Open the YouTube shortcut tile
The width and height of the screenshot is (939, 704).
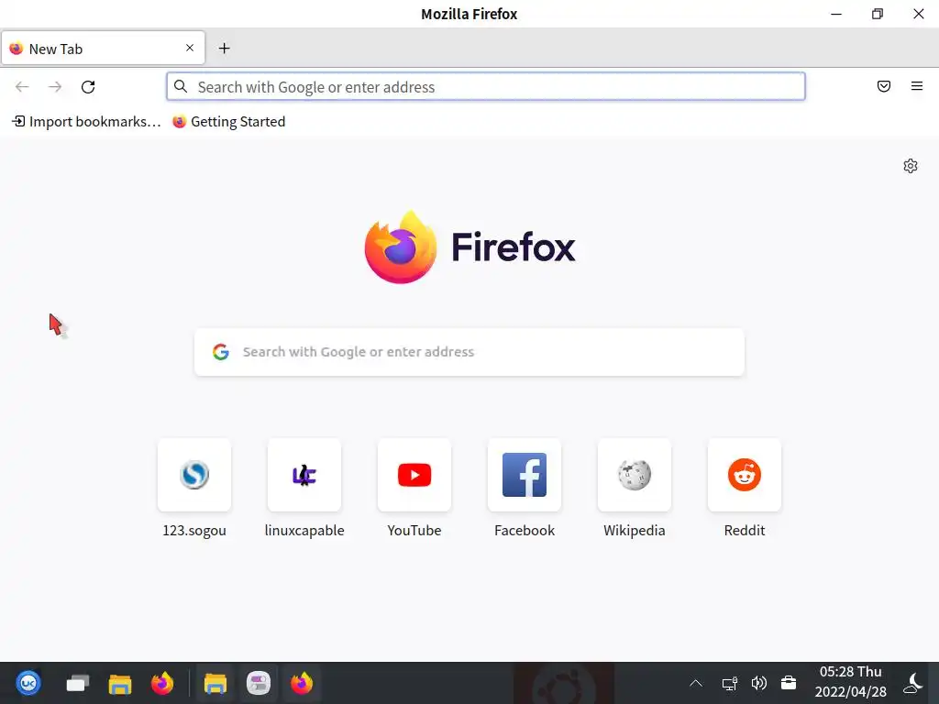tap(414, 475)
